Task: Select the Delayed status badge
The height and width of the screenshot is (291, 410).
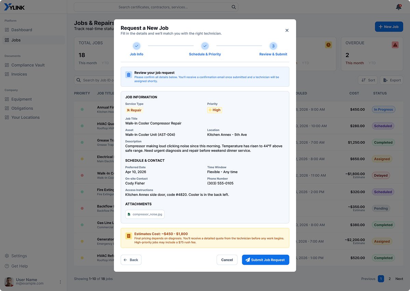Action: 381,176
